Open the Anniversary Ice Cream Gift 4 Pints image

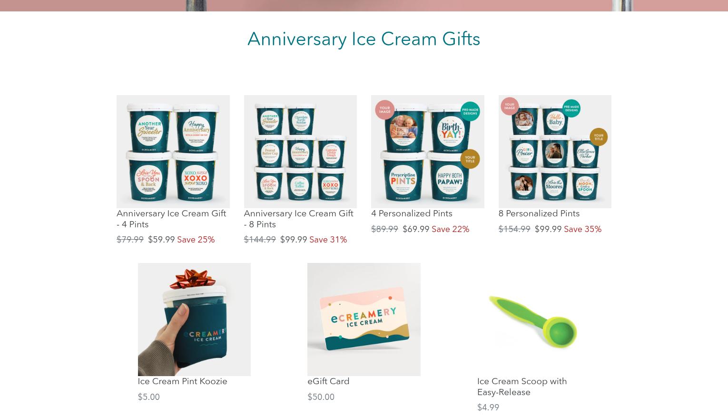173,151
